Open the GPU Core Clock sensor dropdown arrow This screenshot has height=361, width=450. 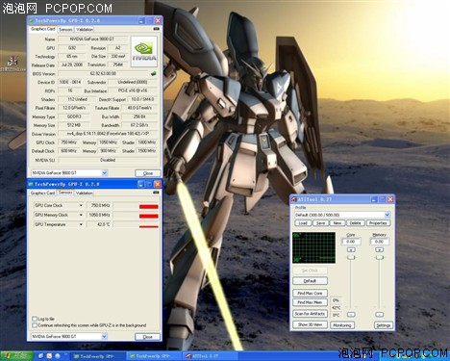click(x=81, y=205)
